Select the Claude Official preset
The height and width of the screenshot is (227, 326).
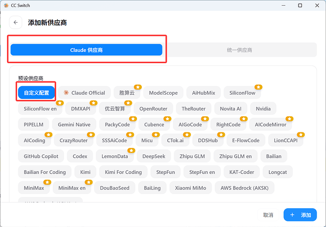[84, 93]
